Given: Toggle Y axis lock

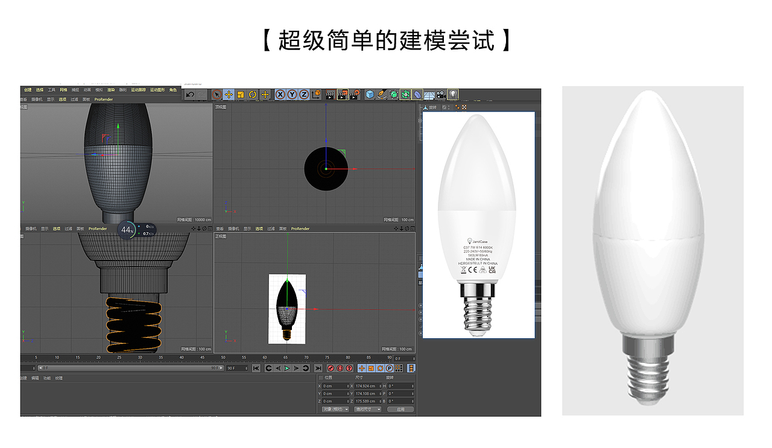Looking at the screenshot, I should pos(292,95).
